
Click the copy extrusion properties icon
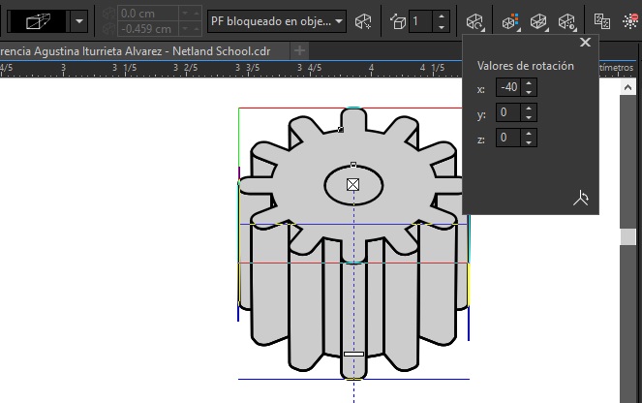pos(601,20)
